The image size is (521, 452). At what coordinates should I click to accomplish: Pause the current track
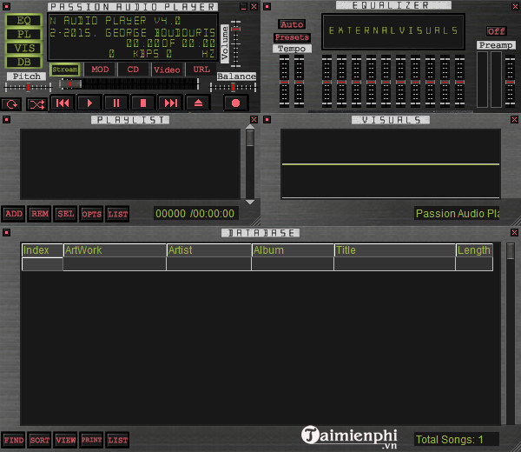[116, 103]
